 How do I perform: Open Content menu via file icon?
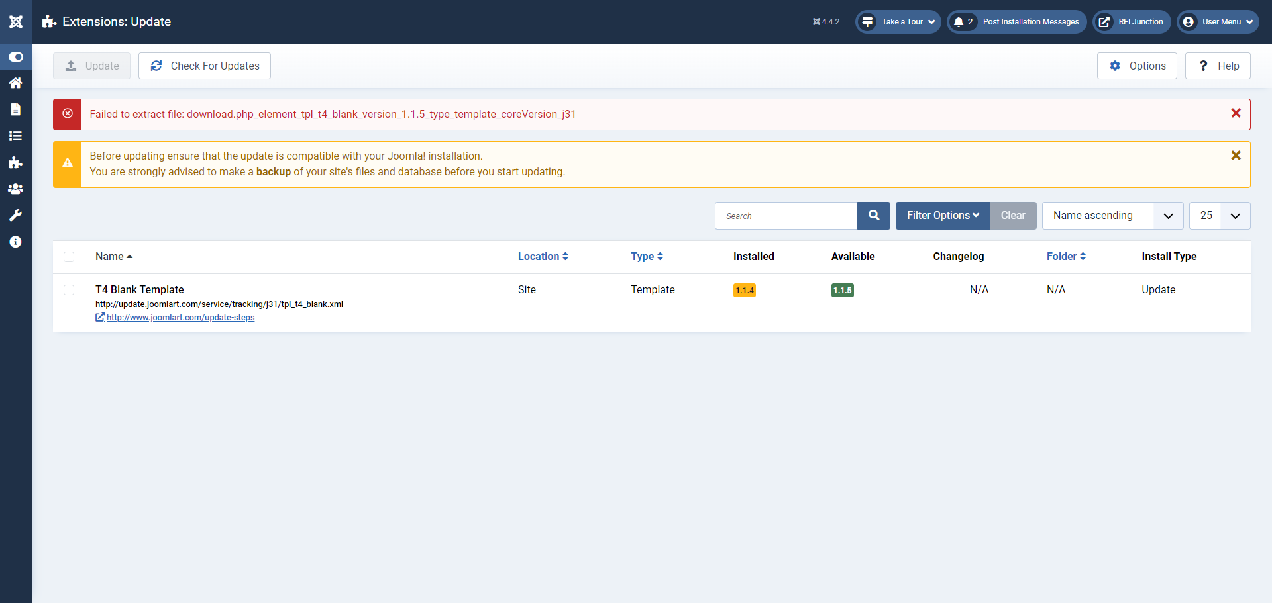pos(16,109)
